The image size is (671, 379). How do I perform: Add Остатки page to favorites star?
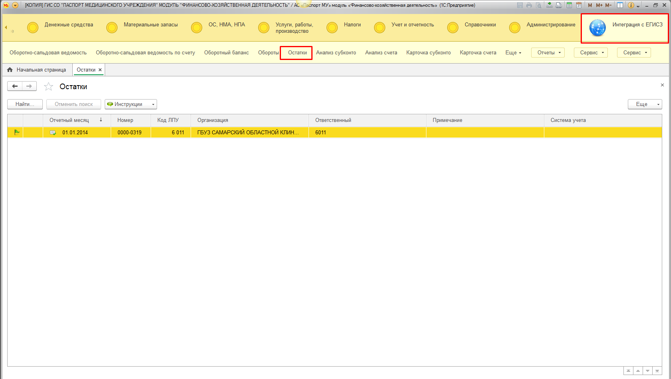[x=49, y=87]
